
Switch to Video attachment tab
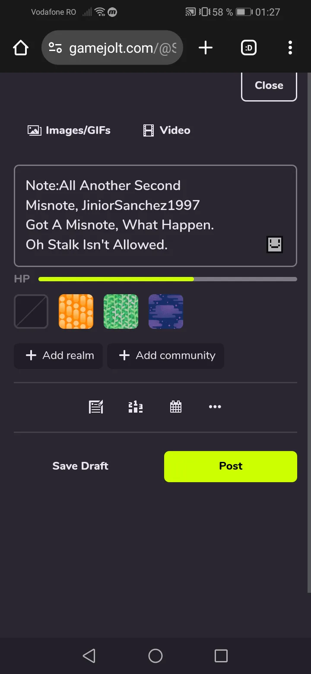point(167,130)
